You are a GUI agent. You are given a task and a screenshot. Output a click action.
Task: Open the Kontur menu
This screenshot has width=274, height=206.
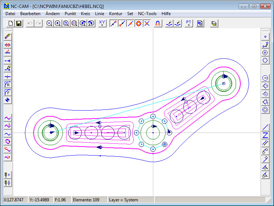116,13
